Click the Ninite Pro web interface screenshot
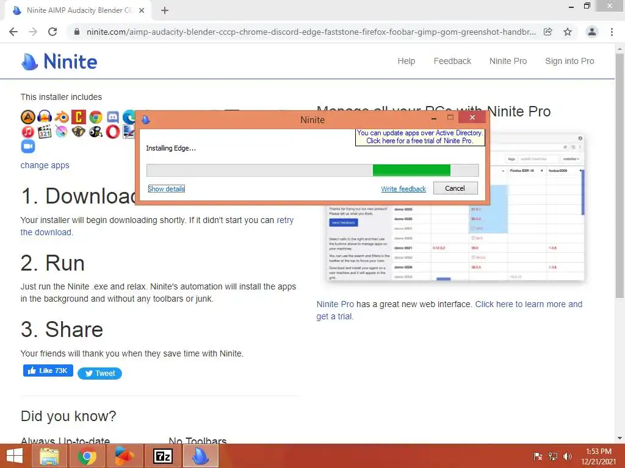This screenshot has width=625, height=468. tap(456, 207)
